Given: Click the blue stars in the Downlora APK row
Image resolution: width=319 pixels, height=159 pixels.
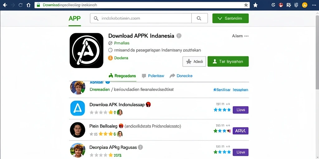Looking at the screenshot, I should point(222,110).
